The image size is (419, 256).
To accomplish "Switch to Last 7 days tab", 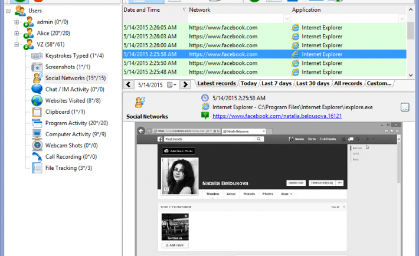I will [277, 84].
